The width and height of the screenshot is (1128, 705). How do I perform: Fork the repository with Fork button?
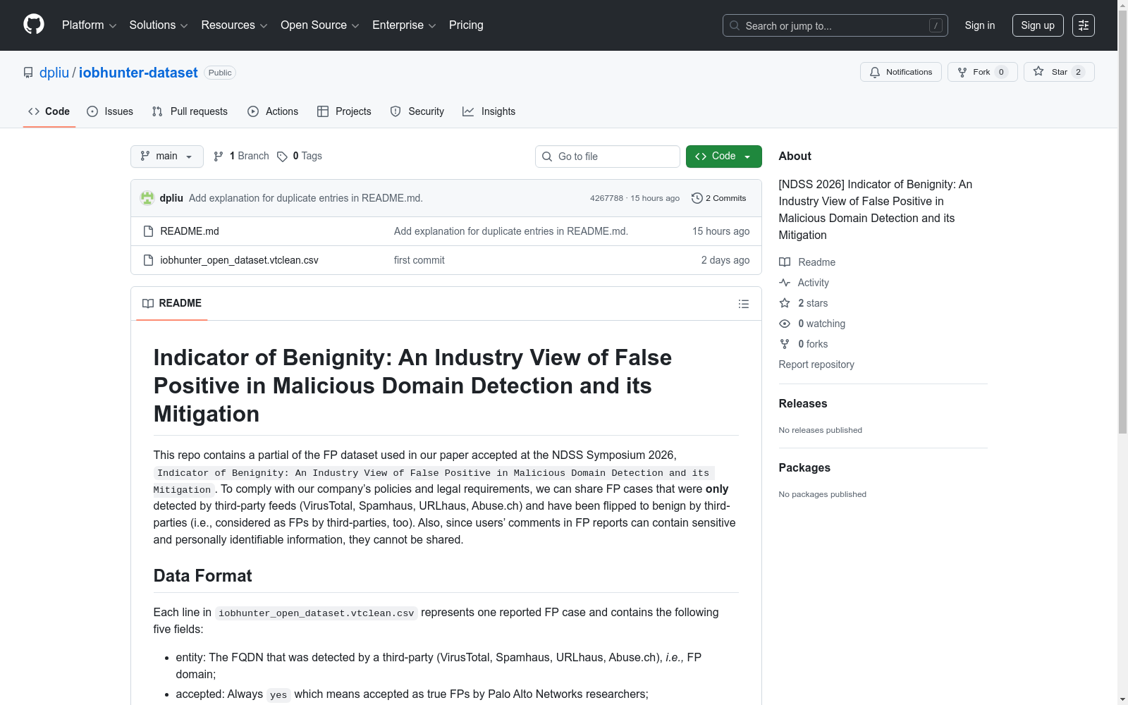pyautogui.click(x=983, y=72)
